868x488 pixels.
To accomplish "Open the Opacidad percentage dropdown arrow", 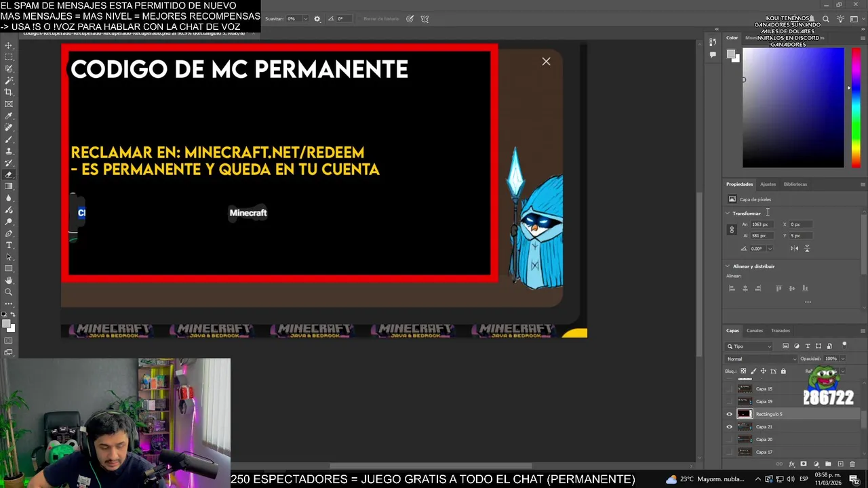I will [843, 359].
